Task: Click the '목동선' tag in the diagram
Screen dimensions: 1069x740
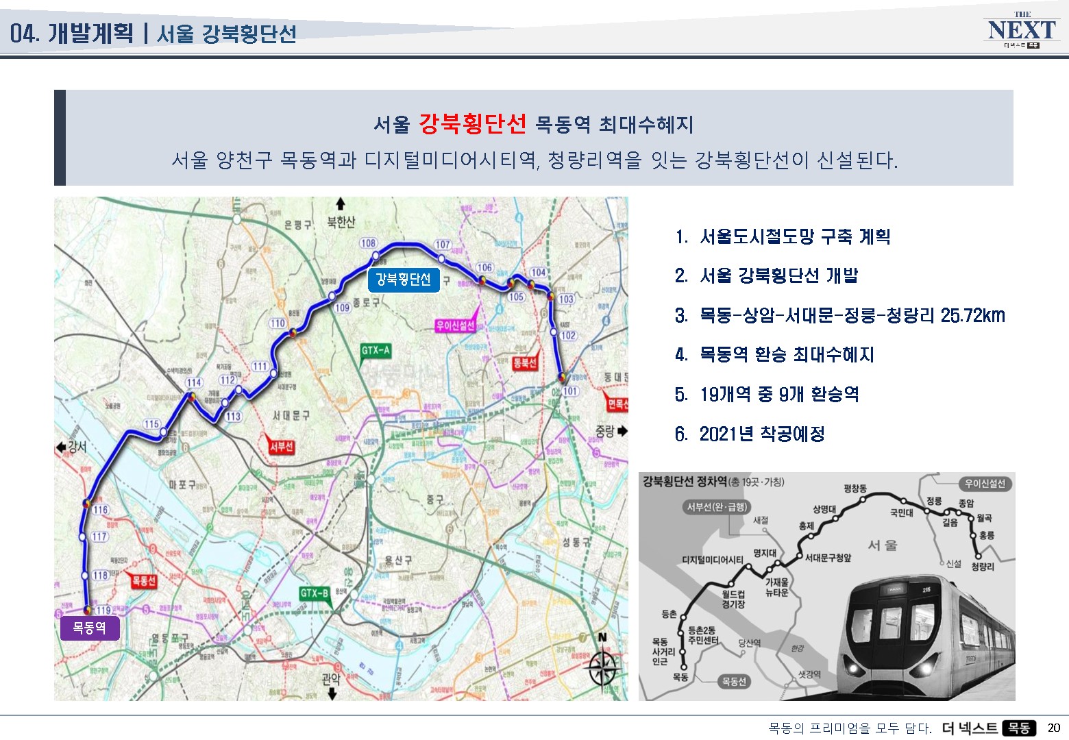Action: [733, 682]
